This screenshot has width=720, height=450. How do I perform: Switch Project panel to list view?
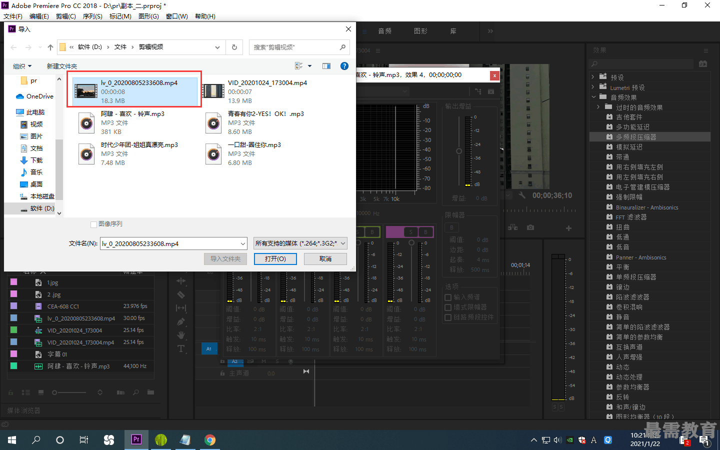(26, 392)
